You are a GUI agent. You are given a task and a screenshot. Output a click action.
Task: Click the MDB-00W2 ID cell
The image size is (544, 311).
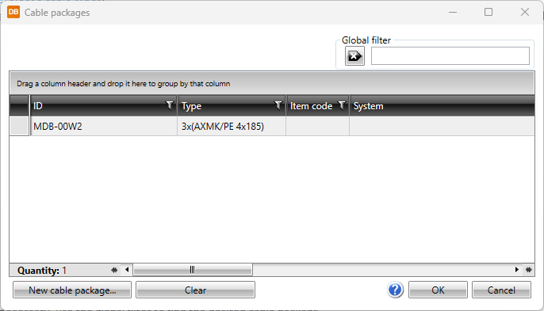[x=104, y=126]
